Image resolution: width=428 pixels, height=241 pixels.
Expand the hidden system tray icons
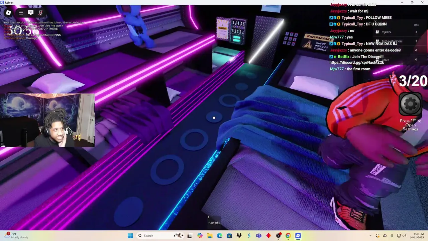coord(370,236)
